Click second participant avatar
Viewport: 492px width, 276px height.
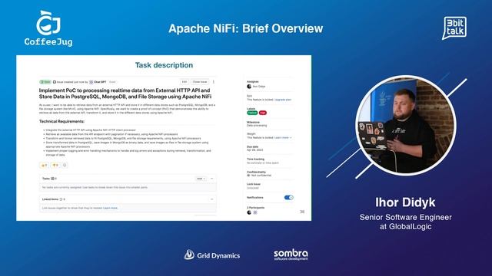click(255, 212)
